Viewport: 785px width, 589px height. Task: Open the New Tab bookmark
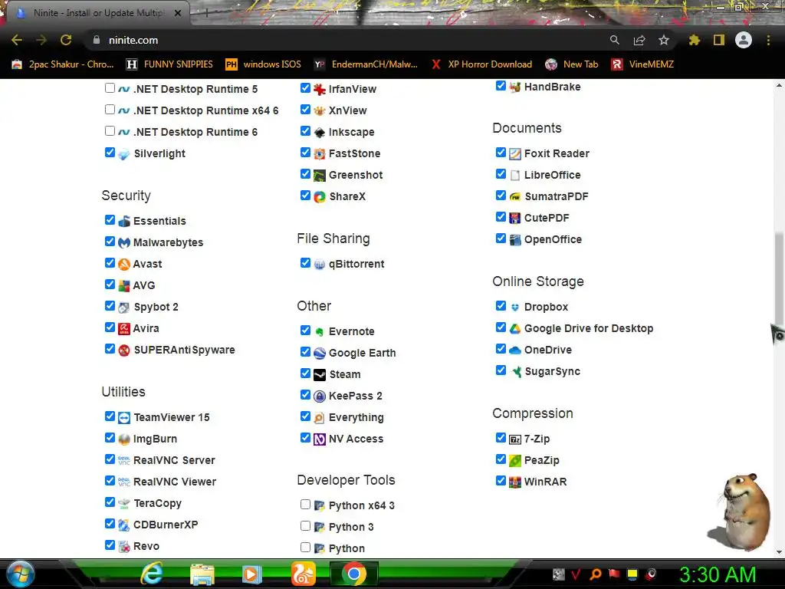point(572,64)
